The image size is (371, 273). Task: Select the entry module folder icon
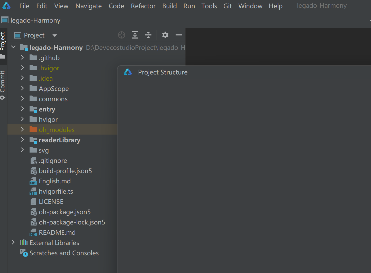point(33,109)
